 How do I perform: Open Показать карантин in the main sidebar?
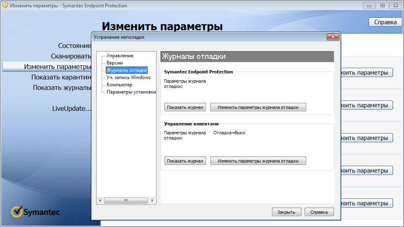click(61, 77)
